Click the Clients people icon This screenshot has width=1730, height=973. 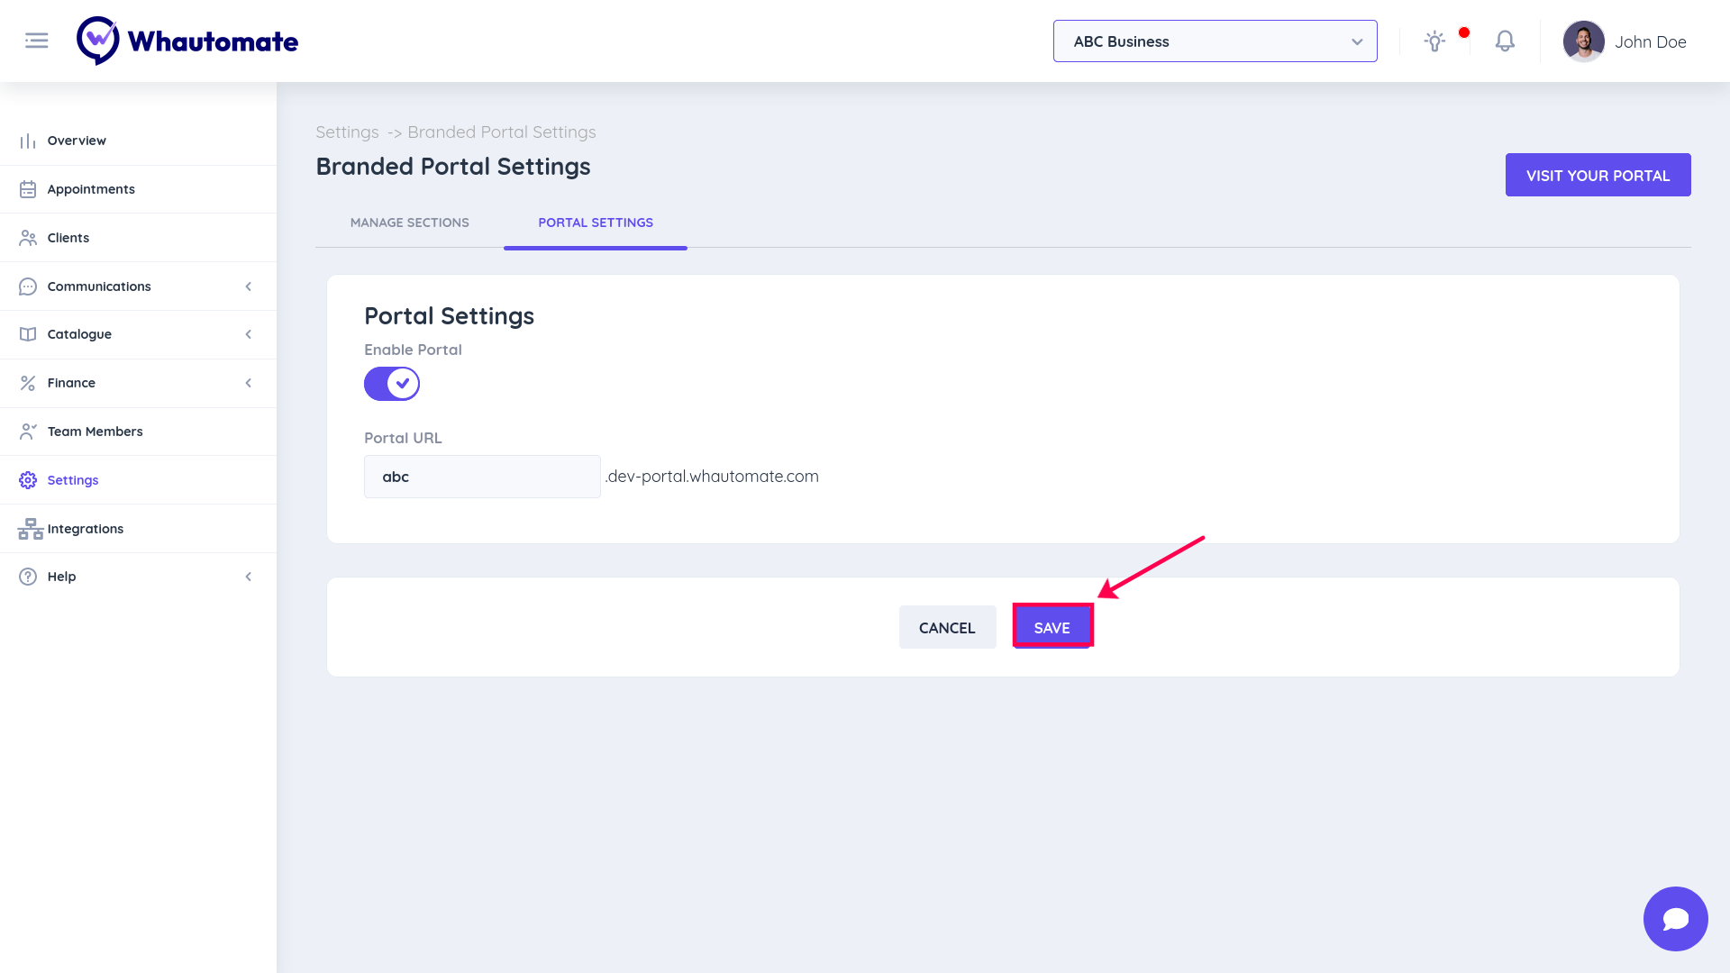(x=28, y=238)
